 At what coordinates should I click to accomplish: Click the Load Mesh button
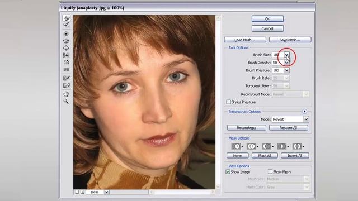245,40
